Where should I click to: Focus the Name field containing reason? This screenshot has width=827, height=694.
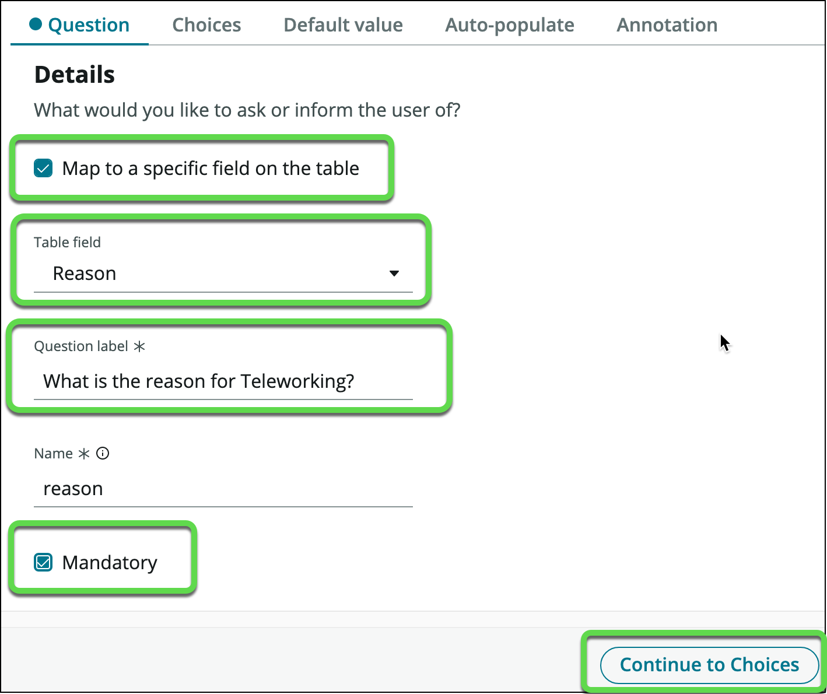[223, 489]
